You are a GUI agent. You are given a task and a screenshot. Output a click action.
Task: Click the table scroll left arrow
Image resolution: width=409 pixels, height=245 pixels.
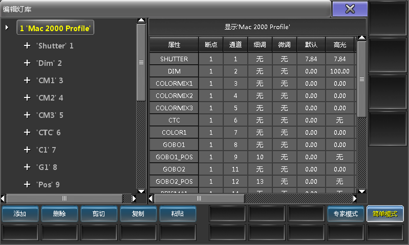pyautogui.click(x=151, y=199)
